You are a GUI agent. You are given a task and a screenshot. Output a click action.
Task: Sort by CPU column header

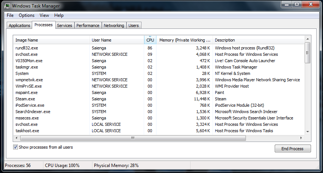click(x=150, y=40)
